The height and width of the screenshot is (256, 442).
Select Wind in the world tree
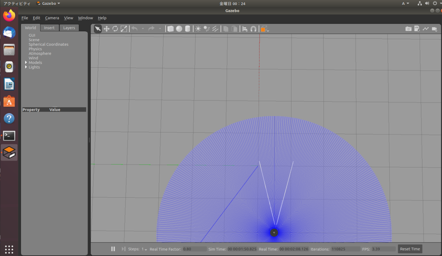[33, 58]
